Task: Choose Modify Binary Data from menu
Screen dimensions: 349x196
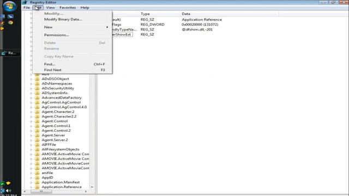Action: coord(73,20)
